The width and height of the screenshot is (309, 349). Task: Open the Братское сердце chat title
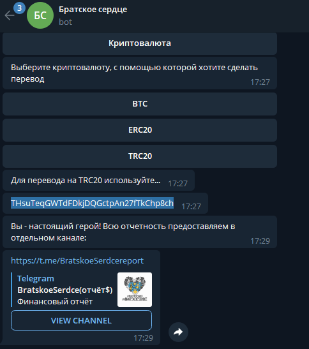[93, 10]
